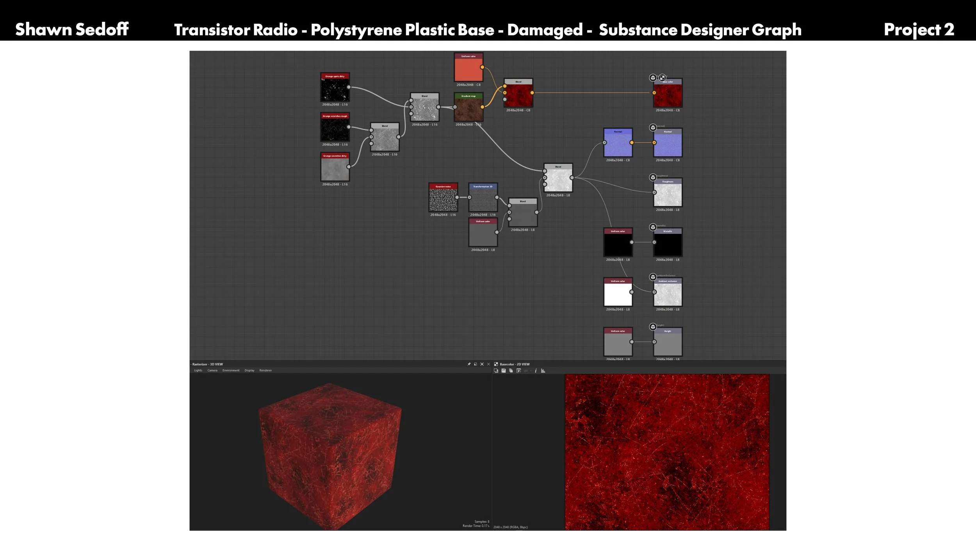This screenshot has height=549, width=976.
Task: Select the Height output node
Action: [668, 342]
